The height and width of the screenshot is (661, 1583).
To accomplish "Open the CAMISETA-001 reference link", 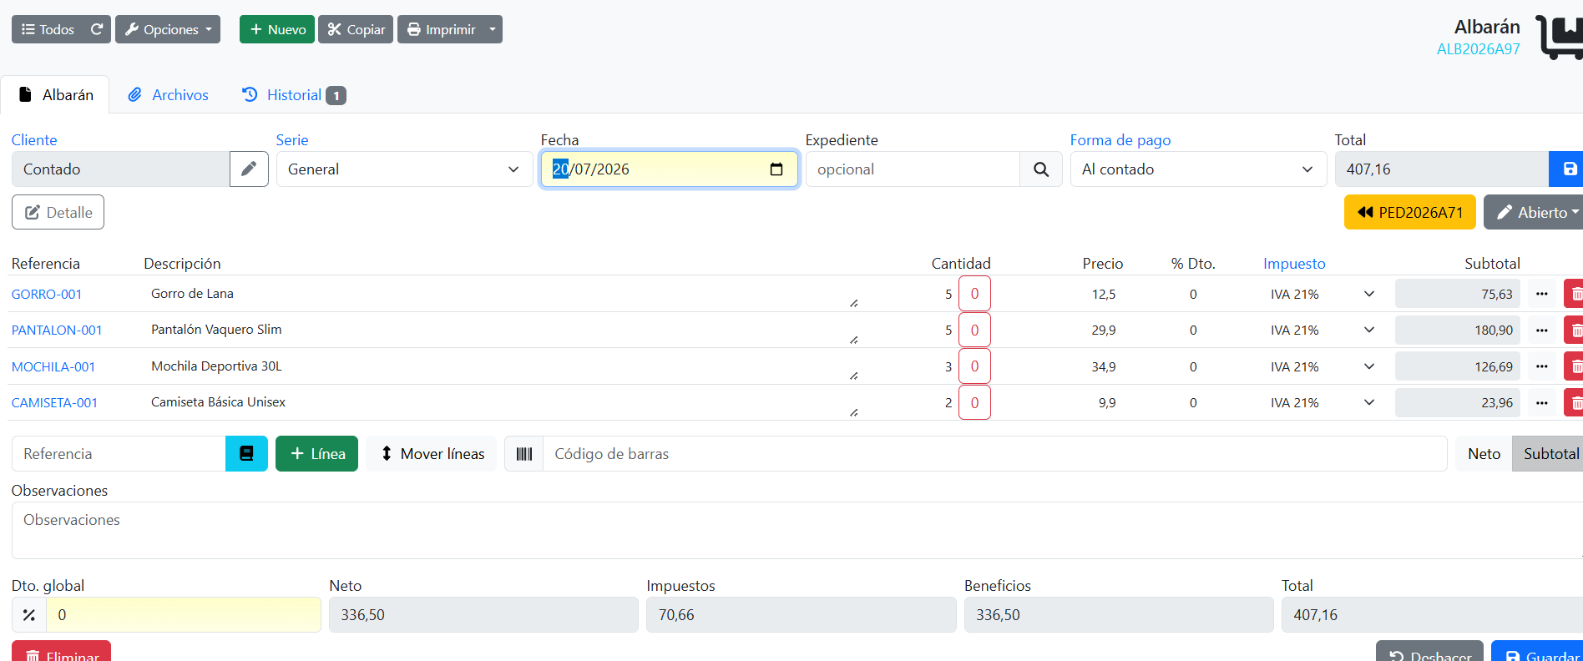I will pyautogui.click(x=54, y=402).
